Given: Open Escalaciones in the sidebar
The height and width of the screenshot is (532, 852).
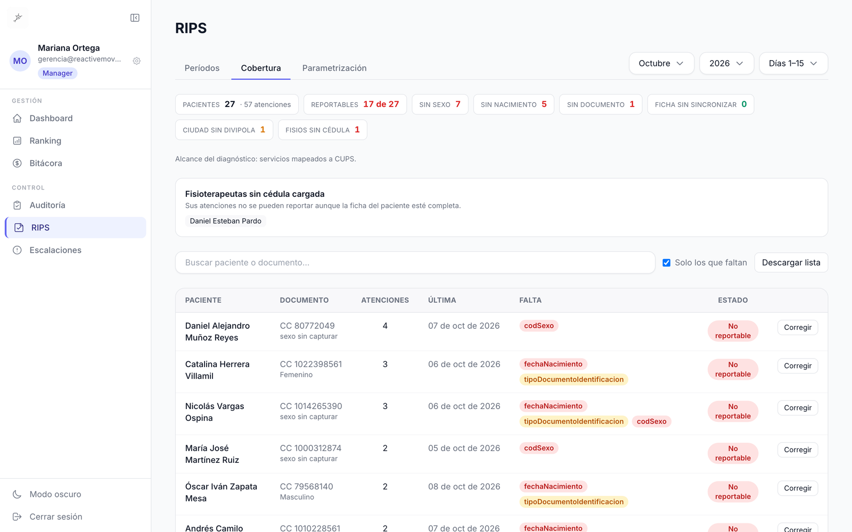Looking at the screenshot, I should tap(76, 250).
